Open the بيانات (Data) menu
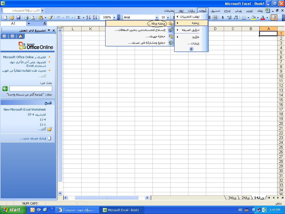The image size is (285, 214). (x=191, y=11)
